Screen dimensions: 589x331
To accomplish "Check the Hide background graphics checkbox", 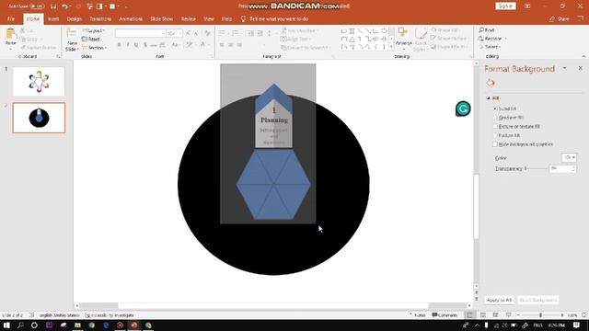I will [495, 144].
